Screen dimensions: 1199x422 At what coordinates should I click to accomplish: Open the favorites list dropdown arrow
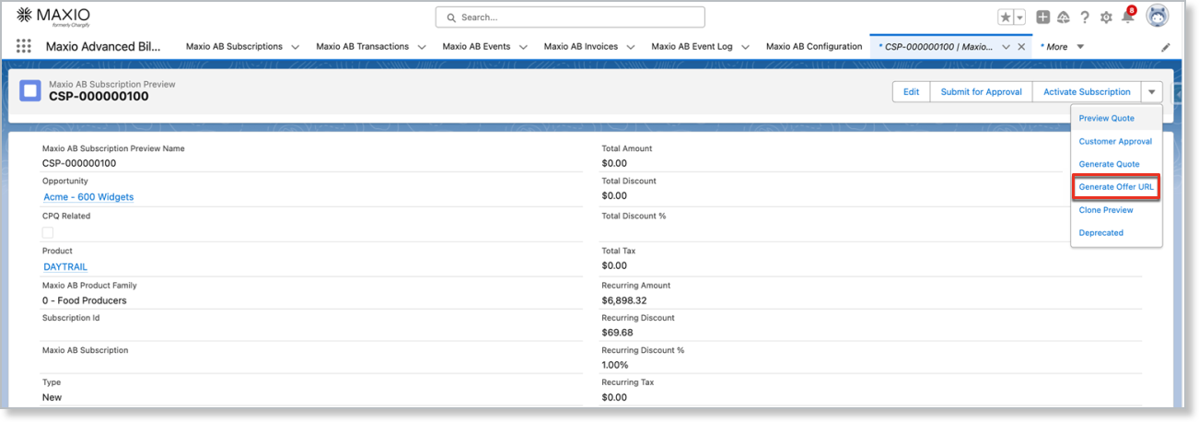click(1019, 18)
